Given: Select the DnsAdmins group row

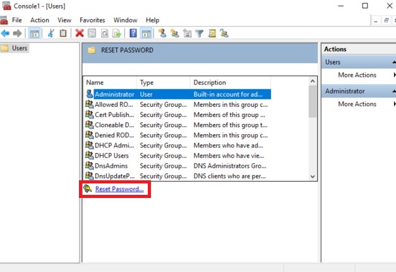Looking at the screenshot, I should 178,166.
